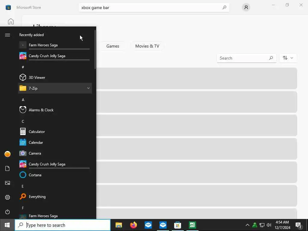
Task: Click the Power button in Start
Action: [x=8, y=212]
